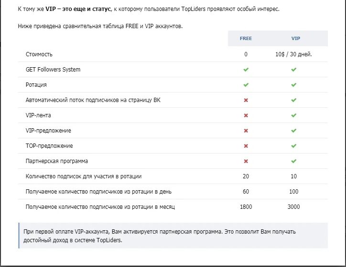Click the '10$ / 30 дней.' price cell

(x=293, y=54)
